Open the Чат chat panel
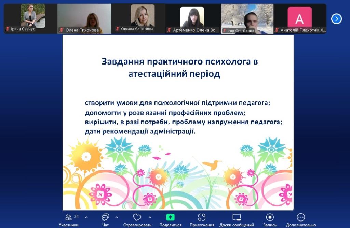The height and width of the screenshot is (228, 350). pos(105,218)
